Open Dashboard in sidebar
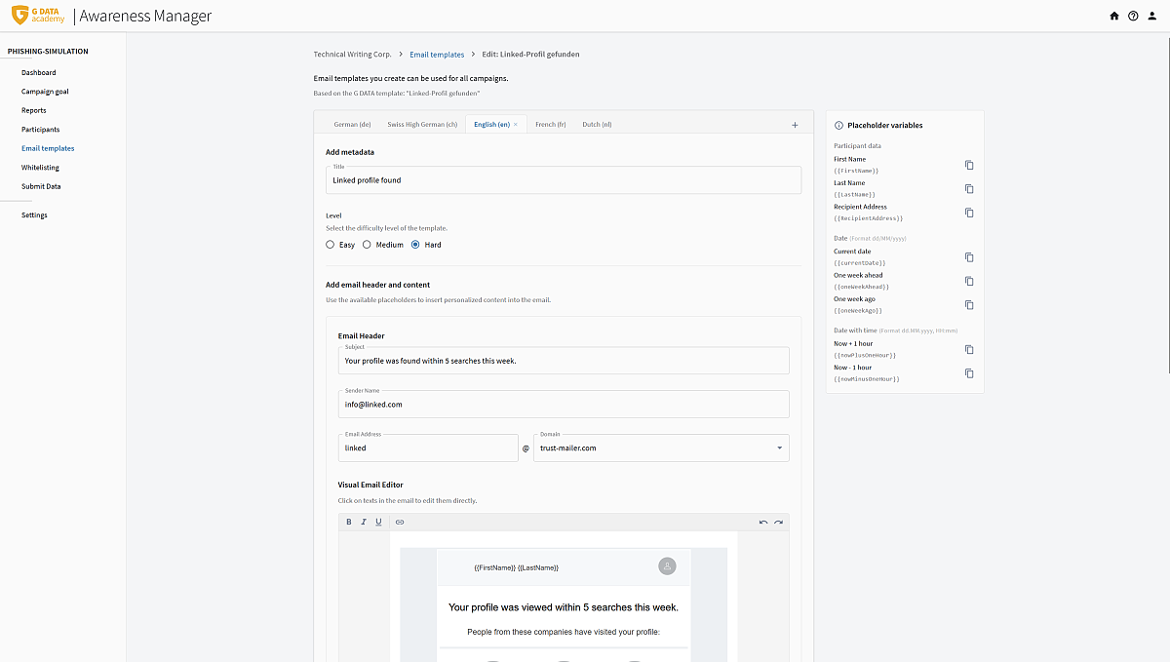This screenshot has width=1170, height=662. [x=39, y=72]
